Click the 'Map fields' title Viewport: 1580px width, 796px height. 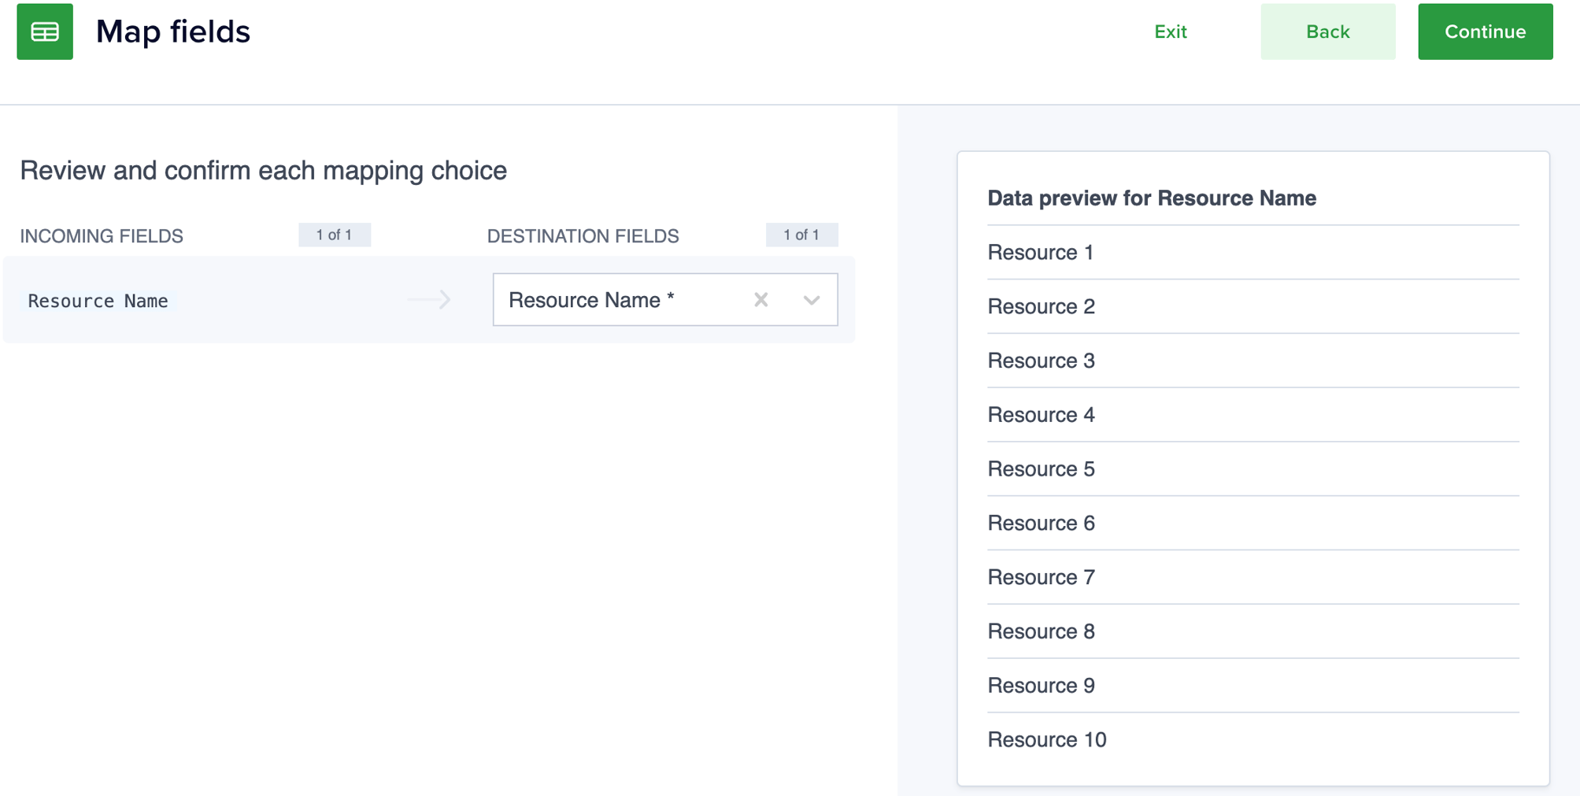tap(173, 31)
